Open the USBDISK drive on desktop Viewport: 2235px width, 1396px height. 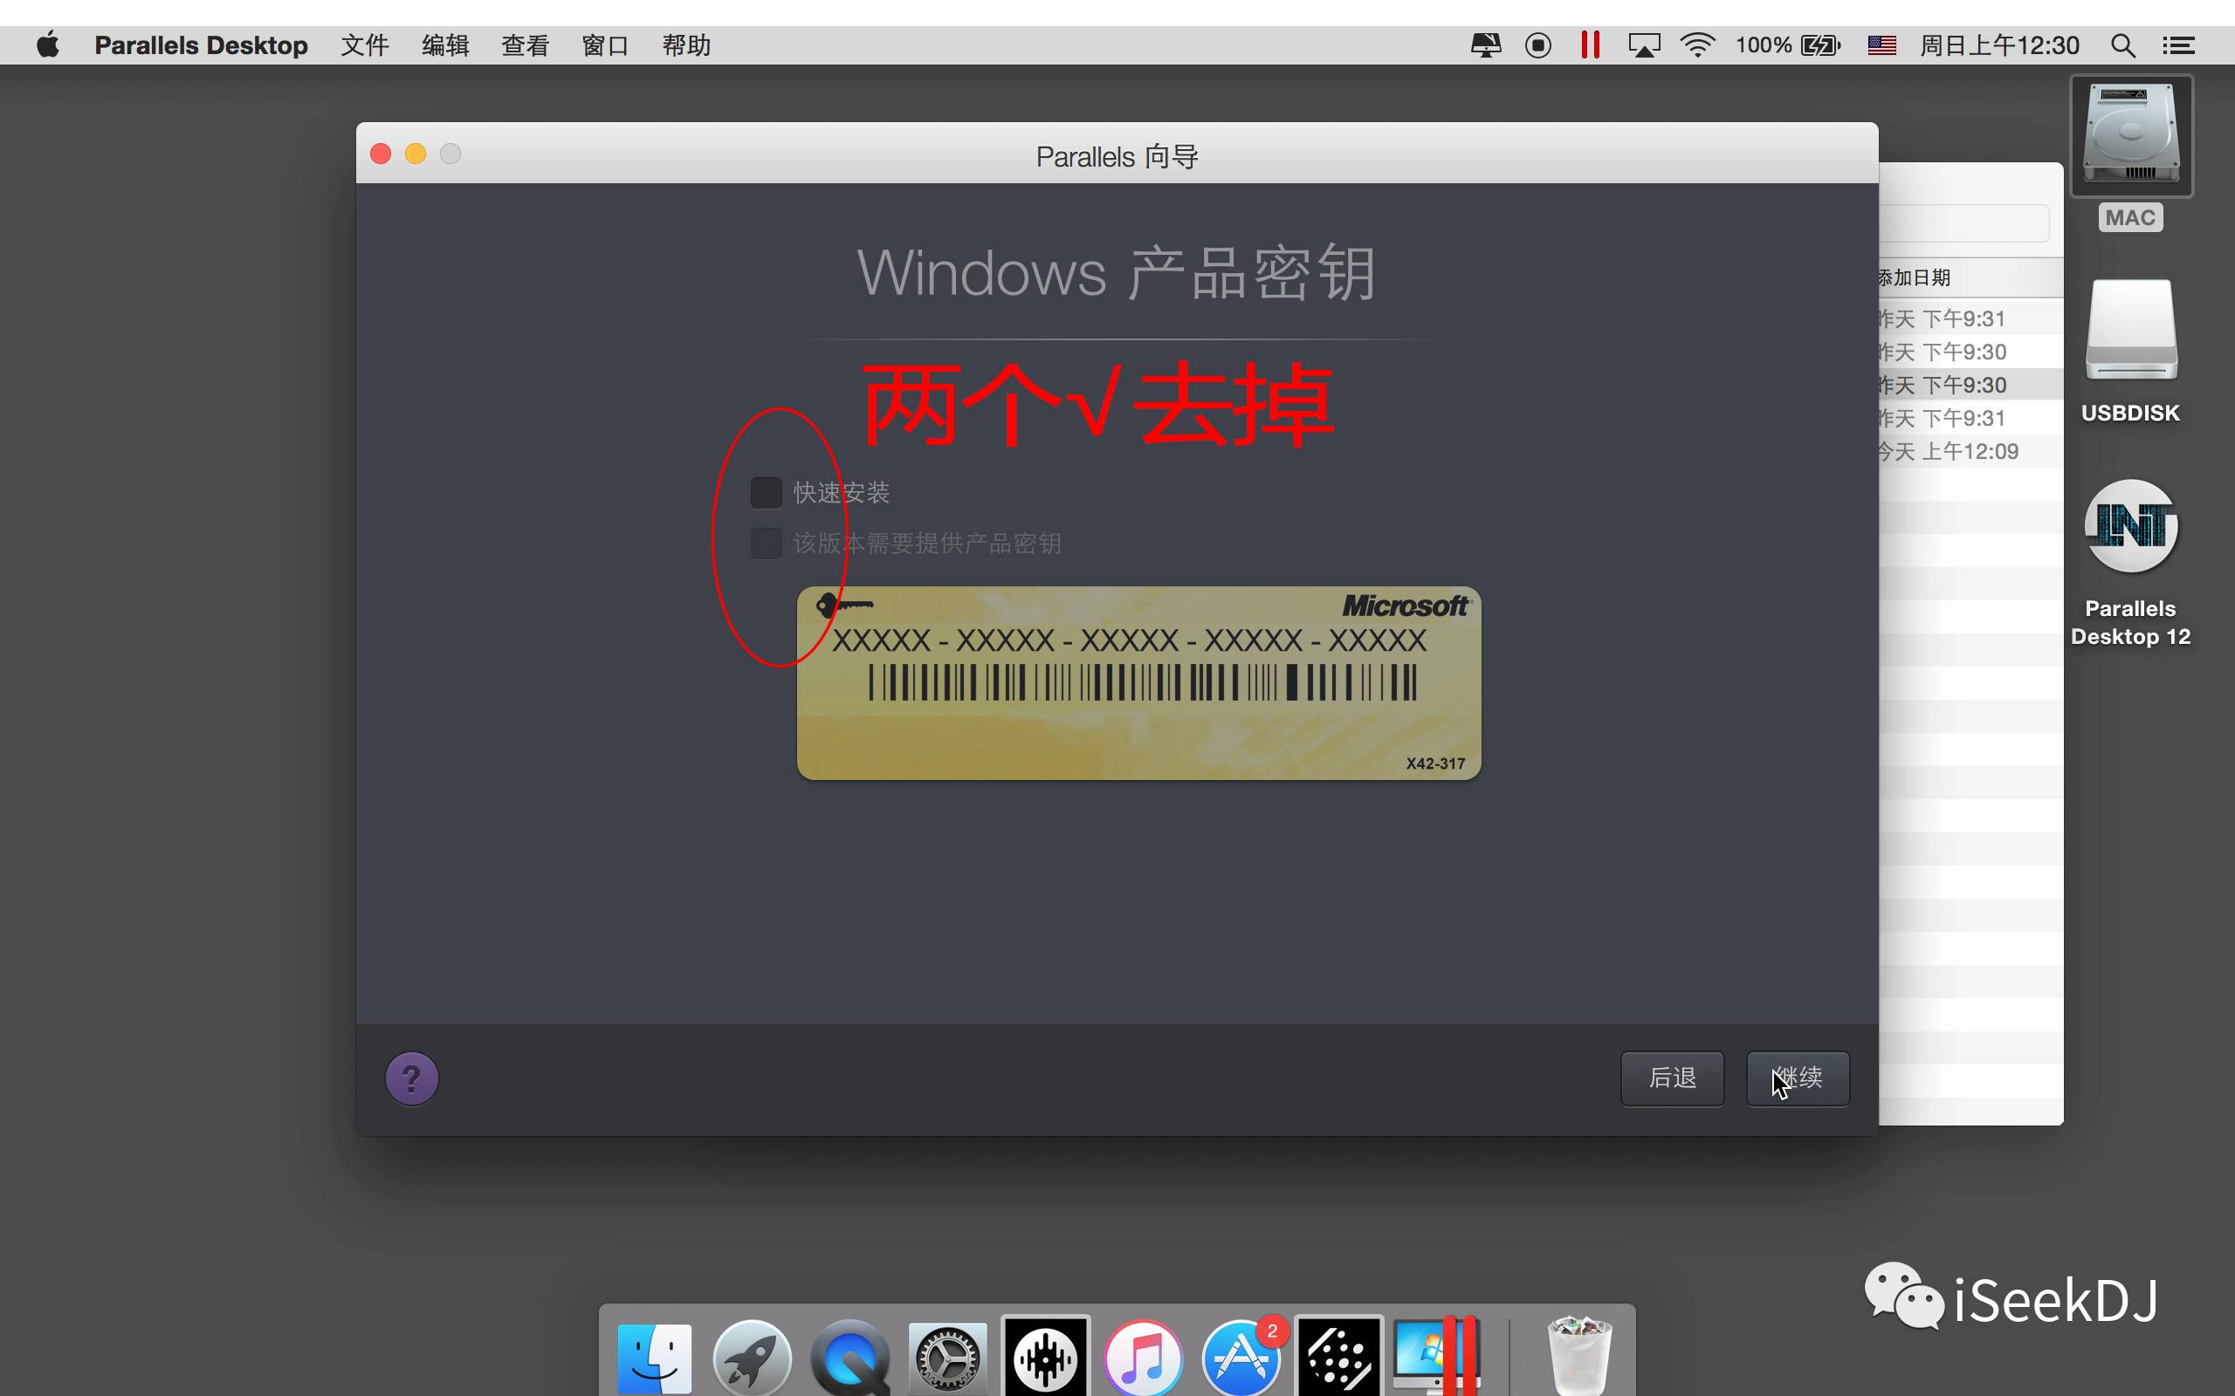[x=2130, y=332]
